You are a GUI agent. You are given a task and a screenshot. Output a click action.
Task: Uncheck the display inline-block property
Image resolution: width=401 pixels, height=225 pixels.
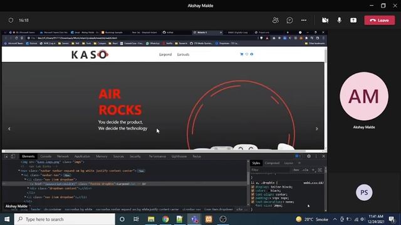point(253,187)
